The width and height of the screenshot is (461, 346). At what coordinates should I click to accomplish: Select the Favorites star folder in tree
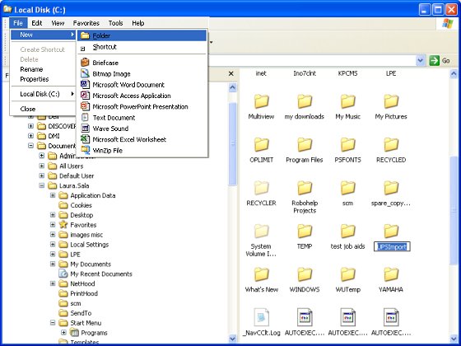click(x=77, y=225)
